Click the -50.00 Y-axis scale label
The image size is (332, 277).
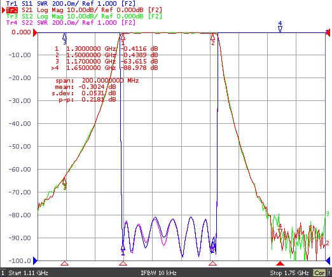[x=20, y=146]
